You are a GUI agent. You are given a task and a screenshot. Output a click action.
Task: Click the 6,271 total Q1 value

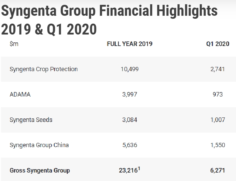(x=217, y=170)
